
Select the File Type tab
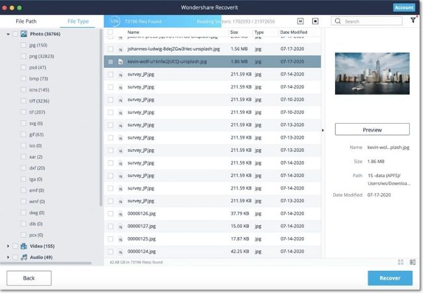(78, 21)
